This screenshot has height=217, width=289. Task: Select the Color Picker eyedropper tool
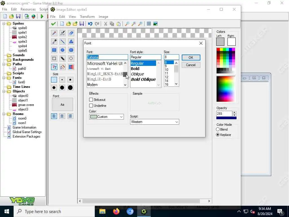[x=54, y=42]
